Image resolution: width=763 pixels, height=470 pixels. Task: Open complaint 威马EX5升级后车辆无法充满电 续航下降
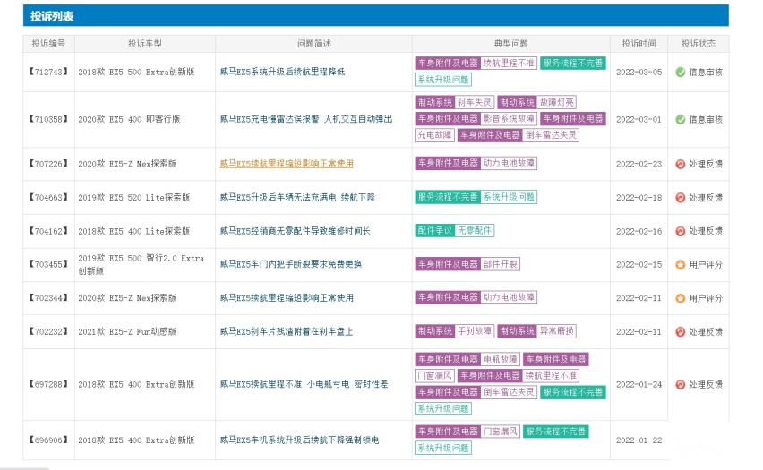(297, 197)
